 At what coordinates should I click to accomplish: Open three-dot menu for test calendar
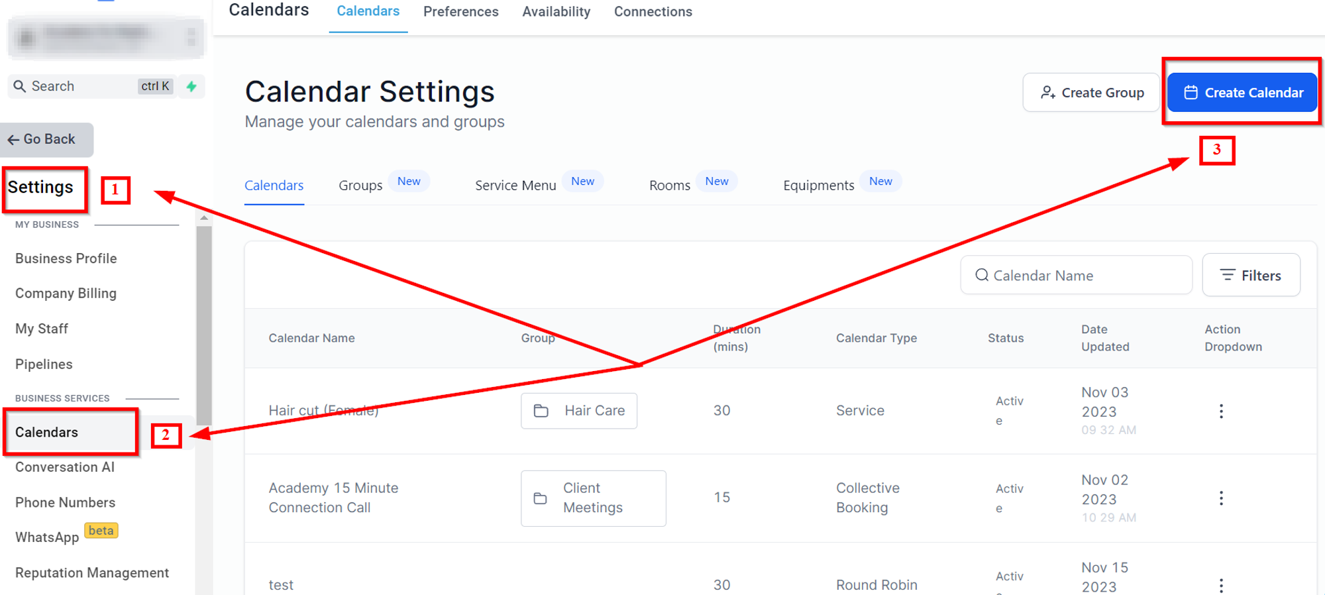[x=1221, y=586]
